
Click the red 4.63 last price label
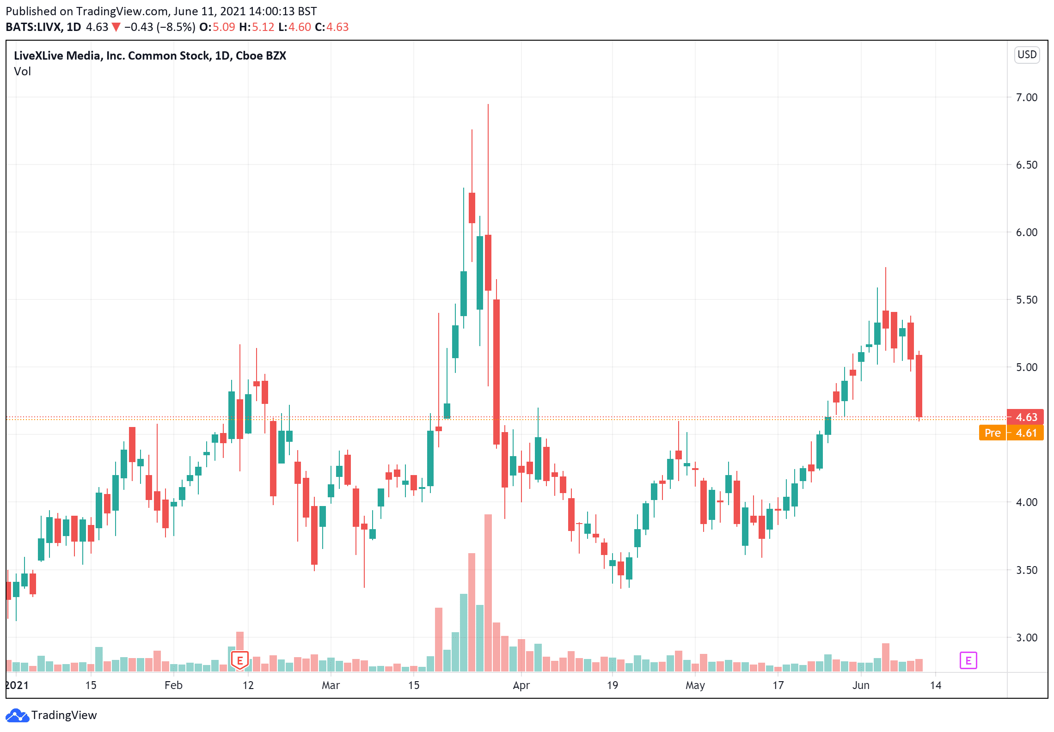pyautogui.click(x=1025, y=417)
